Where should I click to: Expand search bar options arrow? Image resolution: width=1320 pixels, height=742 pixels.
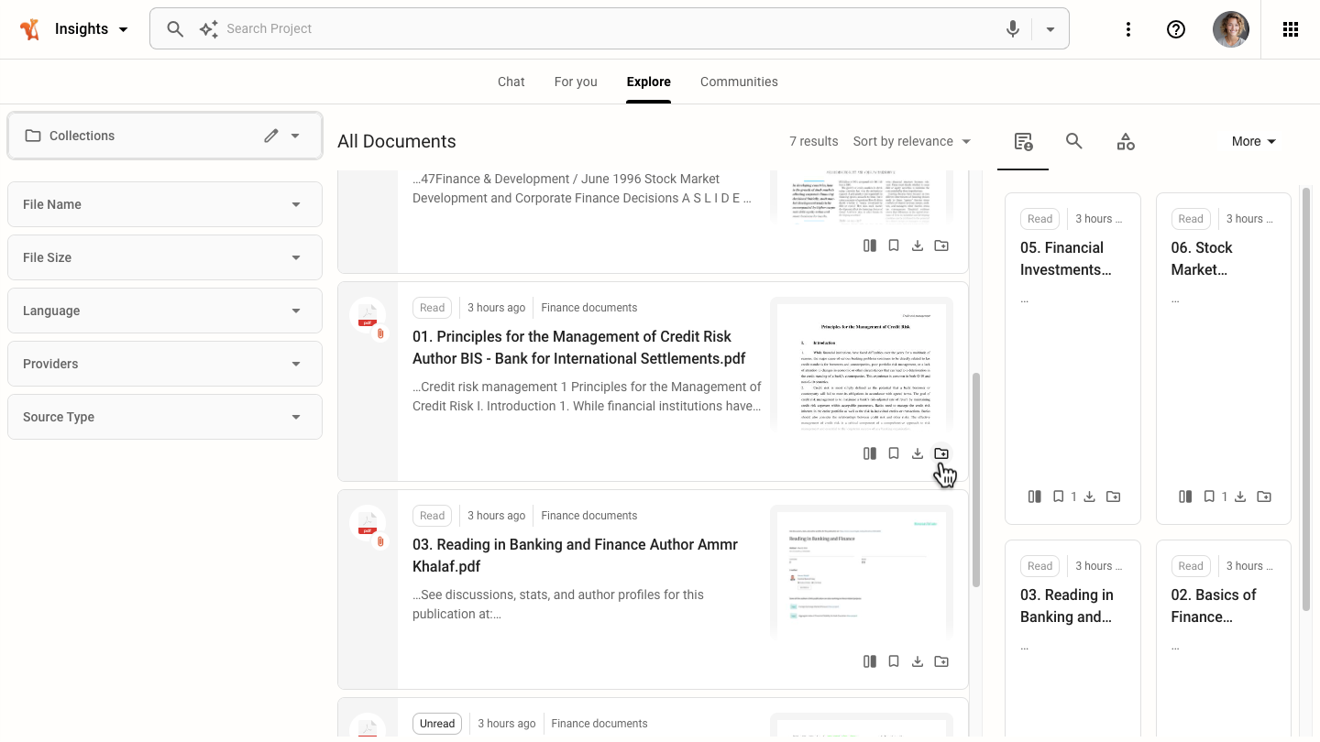pyautogui.click(x=1050, y=29)
